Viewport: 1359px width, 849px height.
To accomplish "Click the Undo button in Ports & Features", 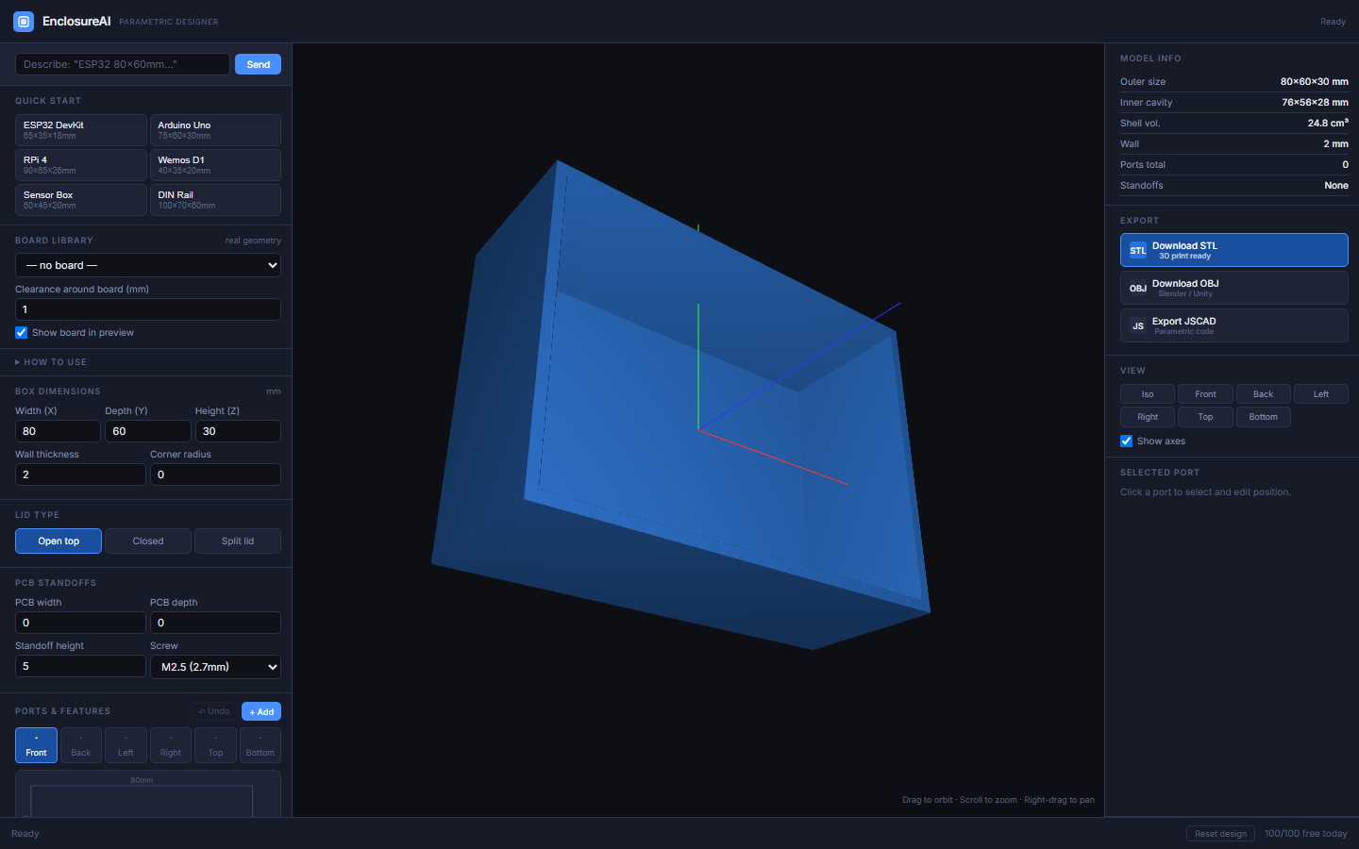I will tap(214, 711).
